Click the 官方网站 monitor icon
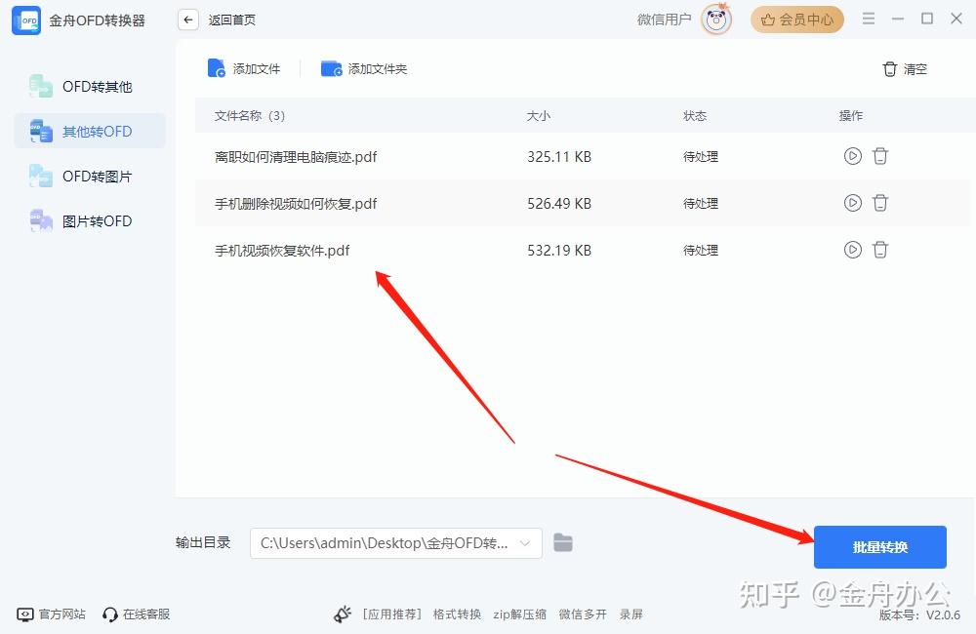This screenshot has width=976, height=634. 25,614
